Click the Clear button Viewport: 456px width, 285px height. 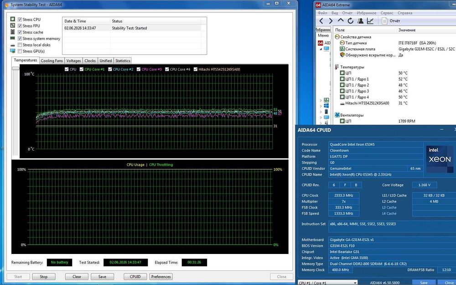point(77,277)
